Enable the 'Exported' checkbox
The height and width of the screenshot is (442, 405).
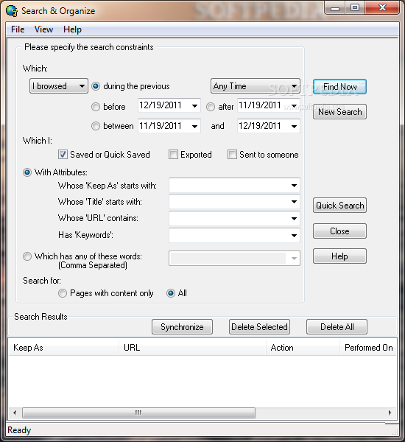tap(173, 155)
